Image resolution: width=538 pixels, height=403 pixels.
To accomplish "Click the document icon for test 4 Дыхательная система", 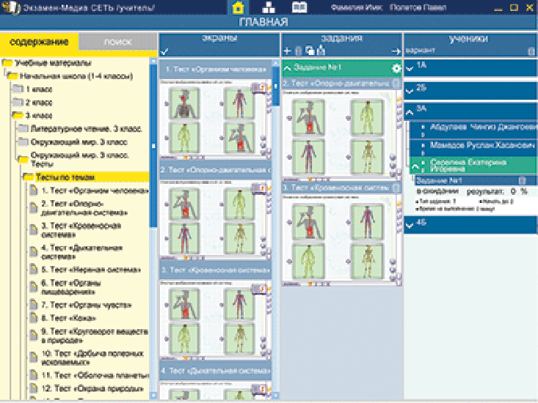I will [x=33, y=251].
